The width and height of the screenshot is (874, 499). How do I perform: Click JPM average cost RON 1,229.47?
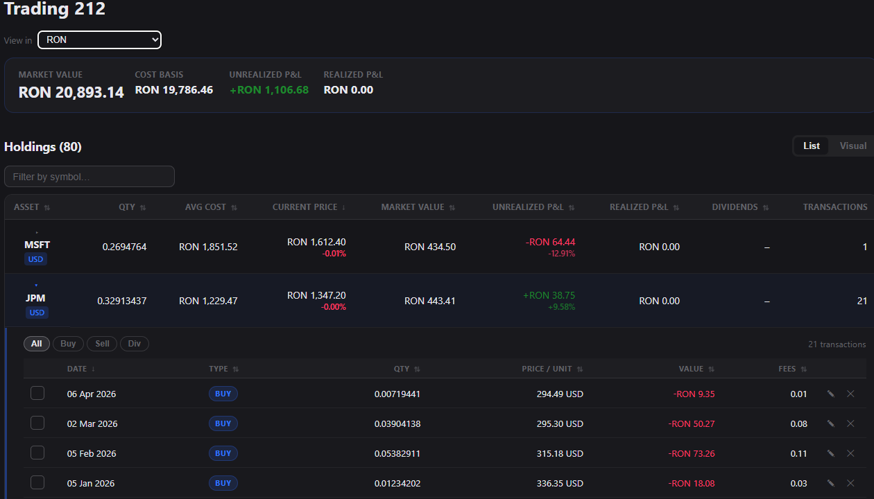208,301
